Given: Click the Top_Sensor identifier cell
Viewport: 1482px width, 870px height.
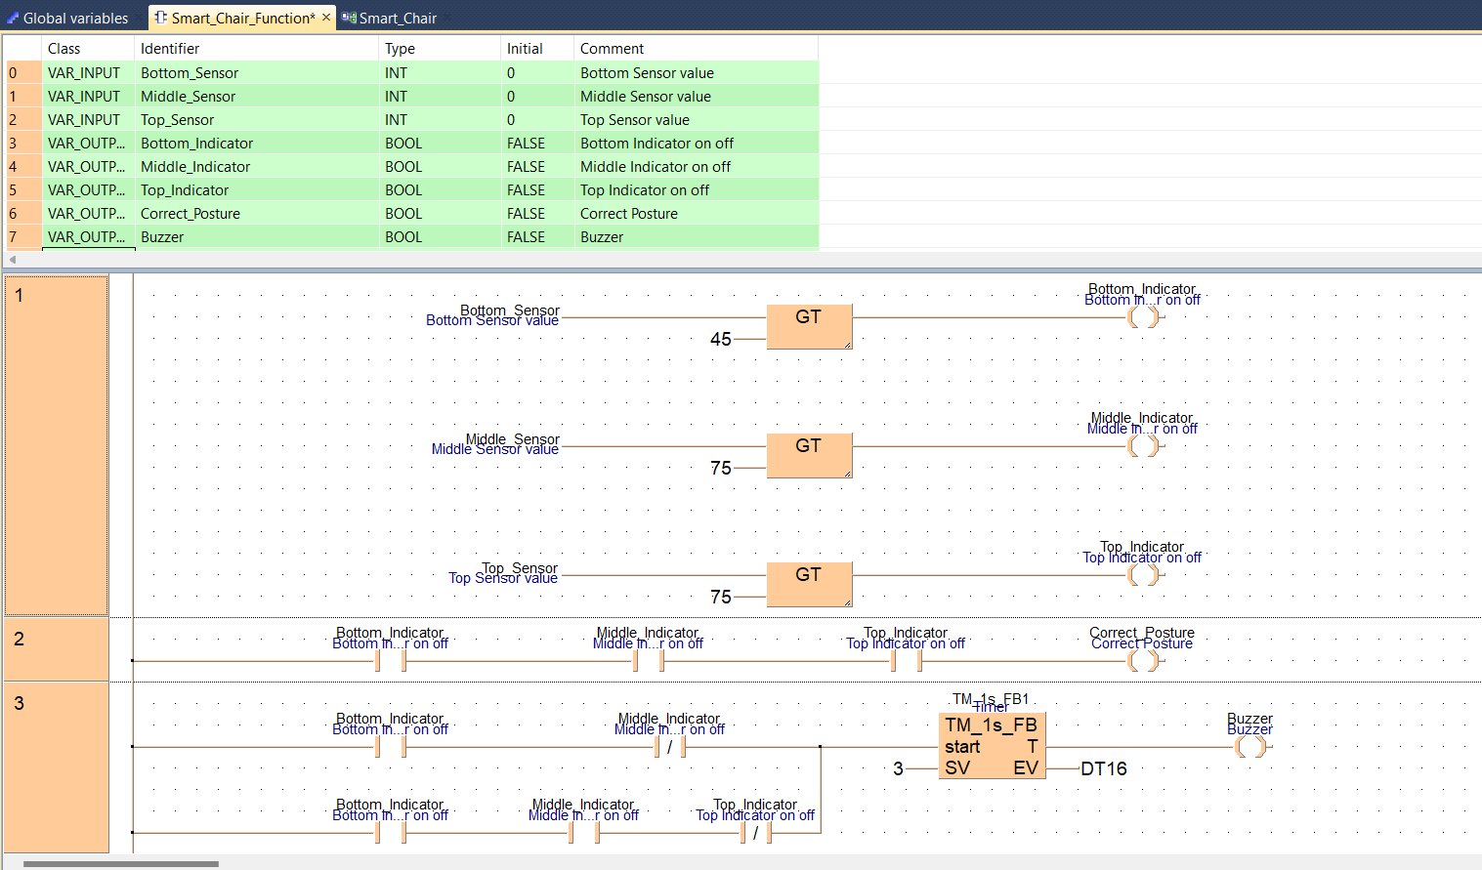Looking at the screenshot, I should (256, 119).
